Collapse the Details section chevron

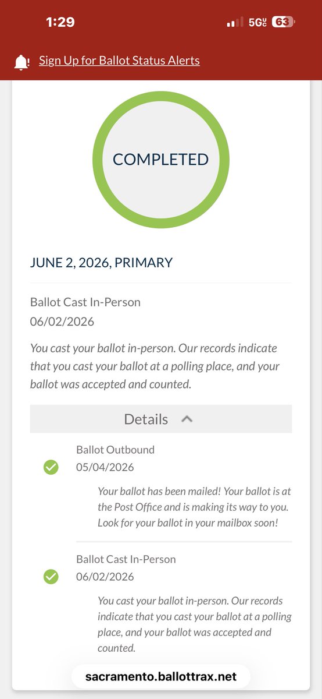(x=187, y=419)
